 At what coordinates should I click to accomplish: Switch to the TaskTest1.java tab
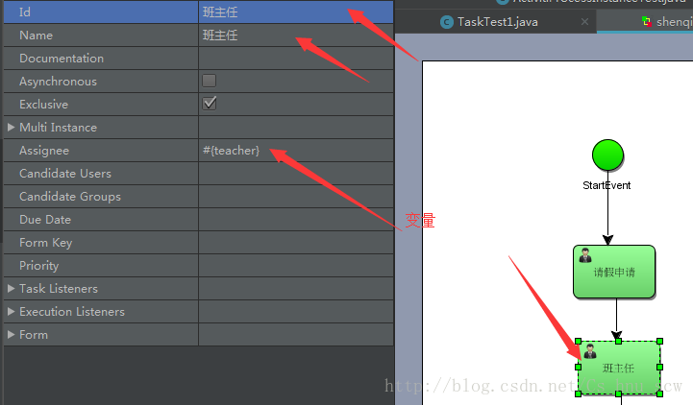[495, 22]
